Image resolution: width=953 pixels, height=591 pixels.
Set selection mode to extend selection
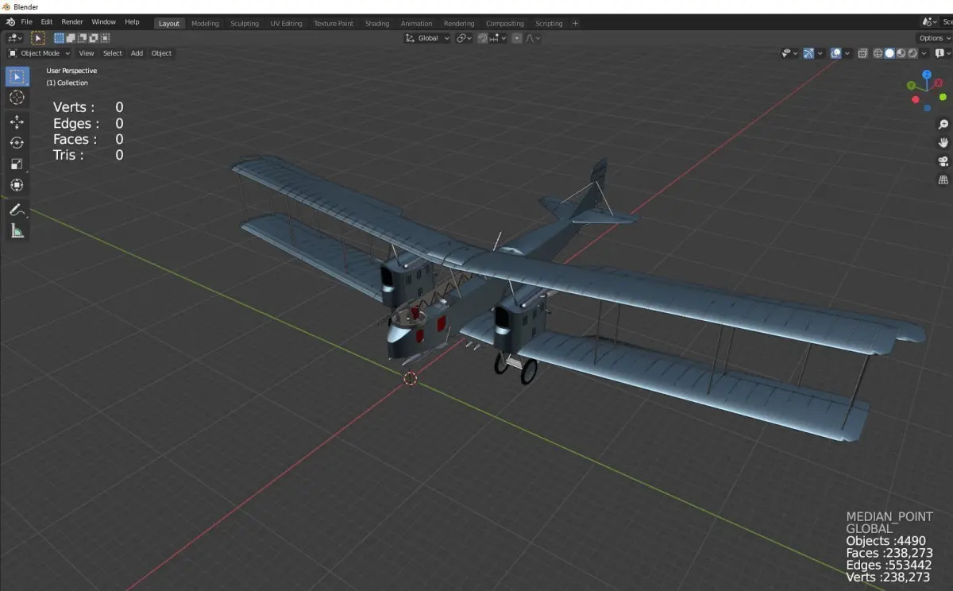coord(71,38)
